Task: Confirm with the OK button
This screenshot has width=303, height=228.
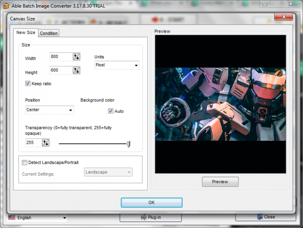Action: tap(151, 203)
